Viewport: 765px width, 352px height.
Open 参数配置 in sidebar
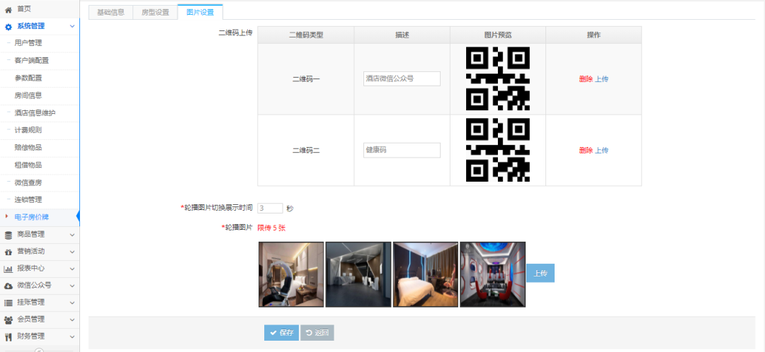28,78
